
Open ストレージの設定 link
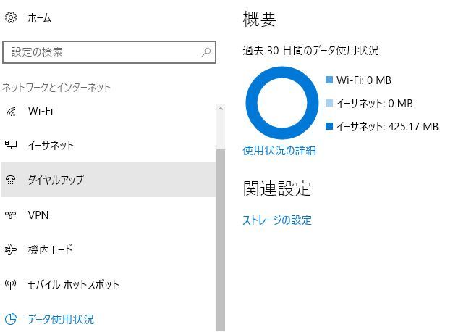(277, 220)
